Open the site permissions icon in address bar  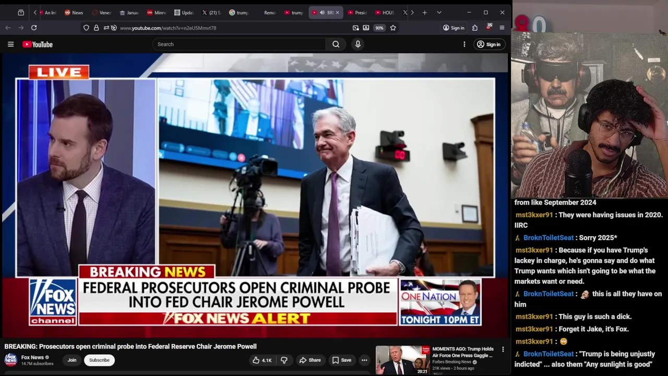tap(106, 28)
